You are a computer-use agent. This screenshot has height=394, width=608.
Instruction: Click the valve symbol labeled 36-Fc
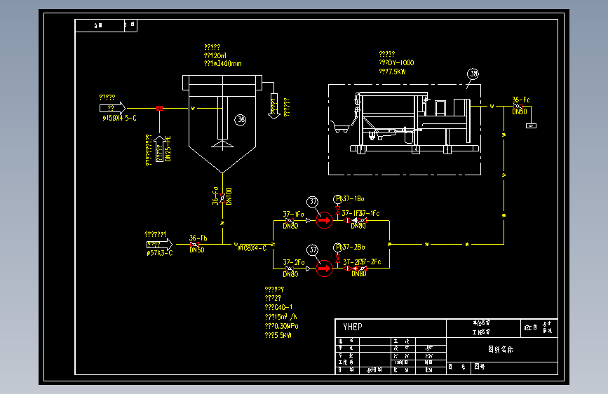coord(518,107)
